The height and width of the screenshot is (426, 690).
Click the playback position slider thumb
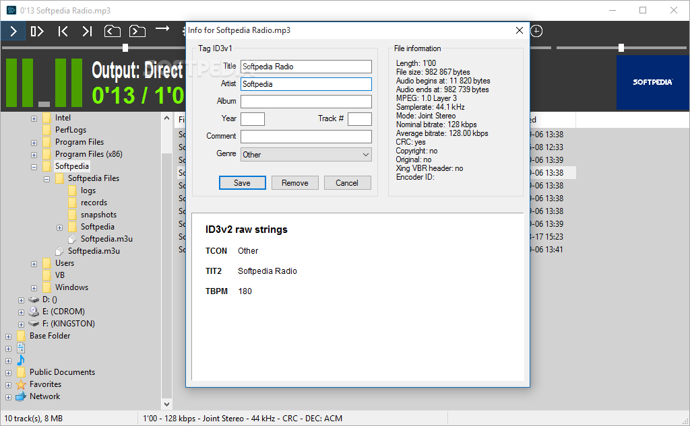(125, 48)
